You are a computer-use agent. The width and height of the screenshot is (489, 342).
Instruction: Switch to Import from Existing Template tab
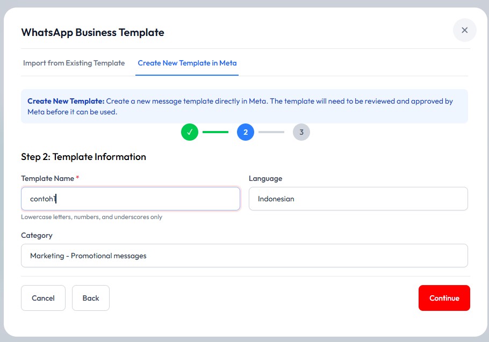pyautogui.click(x=74, y=63)
